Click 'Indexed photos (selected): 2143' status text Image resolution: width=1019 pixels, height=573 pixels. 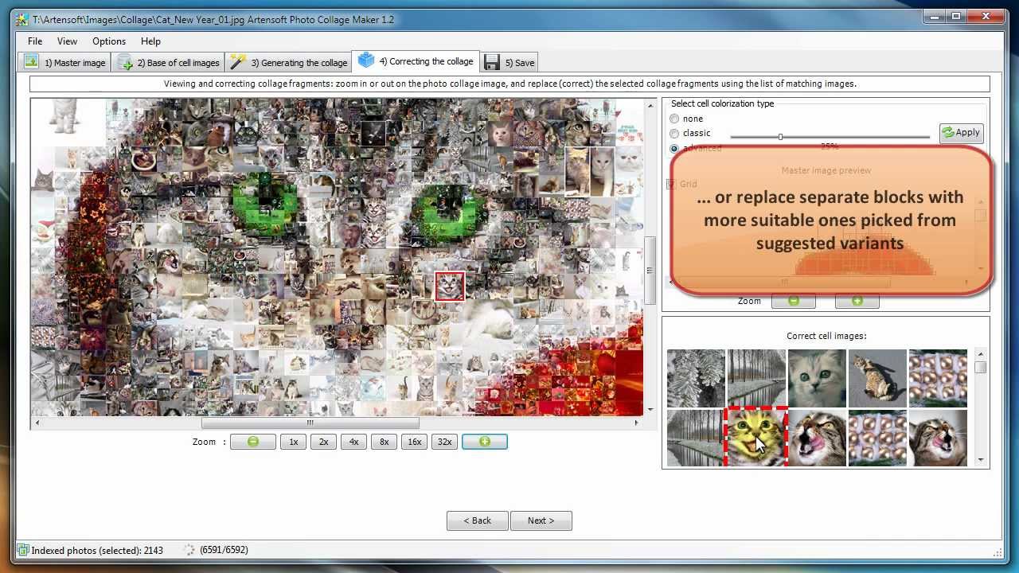tap(97, 550)
